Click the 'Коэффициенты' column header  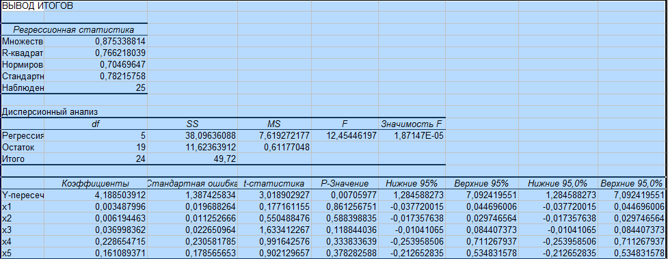(95, 184)
